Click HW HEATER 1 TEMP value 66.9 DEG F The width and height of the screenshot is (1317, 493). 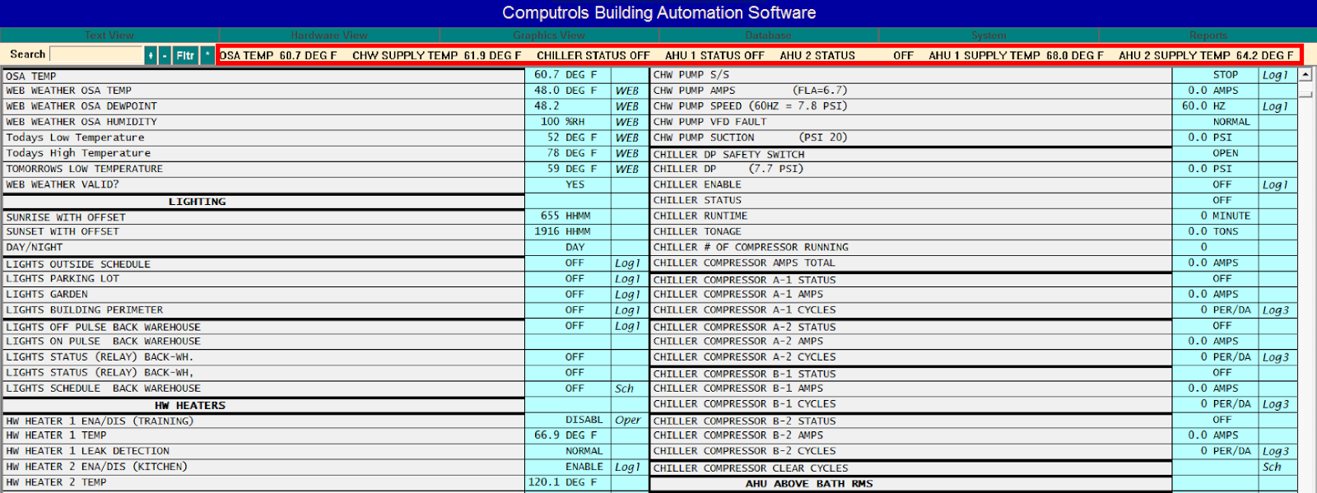click(566, 435)
